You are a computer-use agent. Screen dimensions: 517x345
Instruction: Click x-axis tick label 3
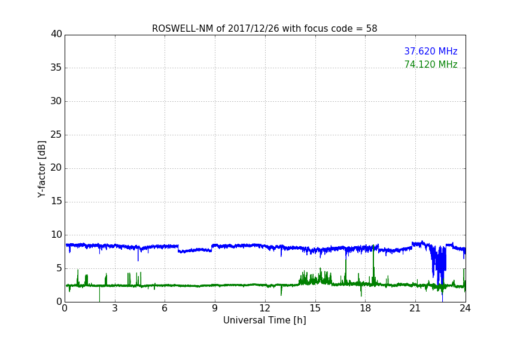click(115, 308)
